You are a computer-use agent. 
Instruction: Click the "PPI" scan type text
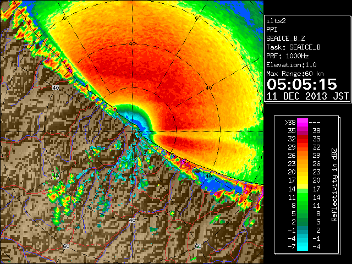coord(272,30)
